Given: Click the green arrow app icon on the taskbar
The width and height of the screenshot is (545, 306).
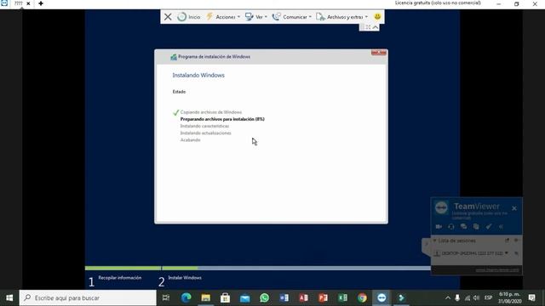Looking at the screenshot, I should click(x=401, y=297).
